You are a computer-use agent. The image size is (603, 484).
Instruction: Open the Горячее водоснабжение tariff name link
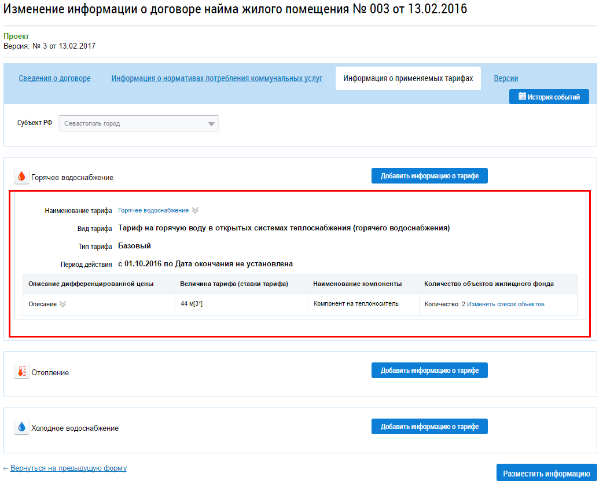point(153,211)
